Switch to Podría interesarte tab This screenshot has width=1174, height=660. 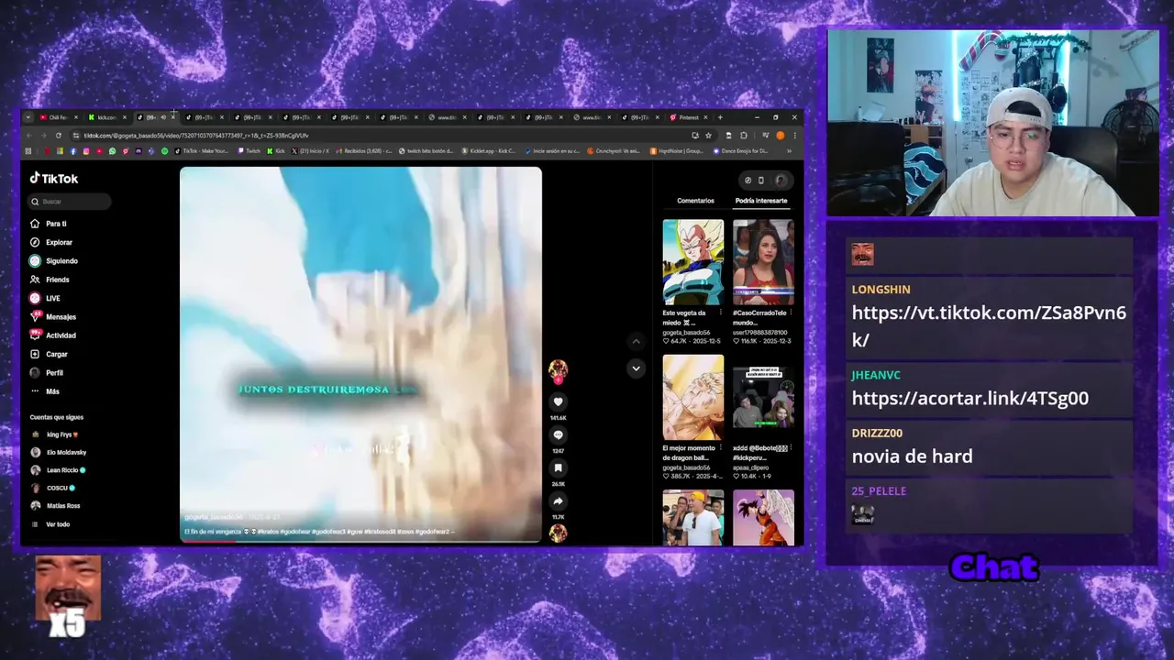click(x=761, y=201)
